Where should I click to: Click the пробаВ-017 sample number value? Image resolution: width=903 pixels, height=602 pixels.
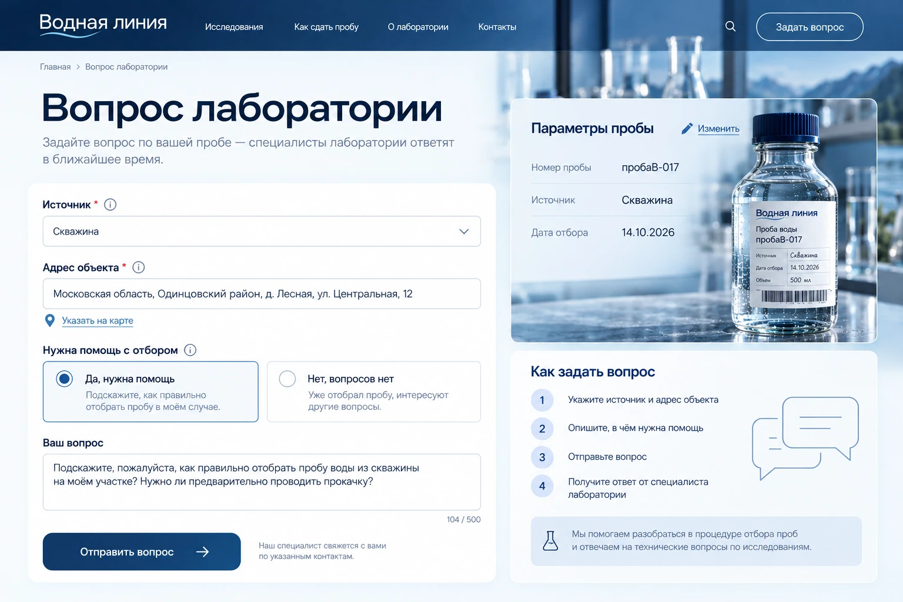click(x=650, y=168)
